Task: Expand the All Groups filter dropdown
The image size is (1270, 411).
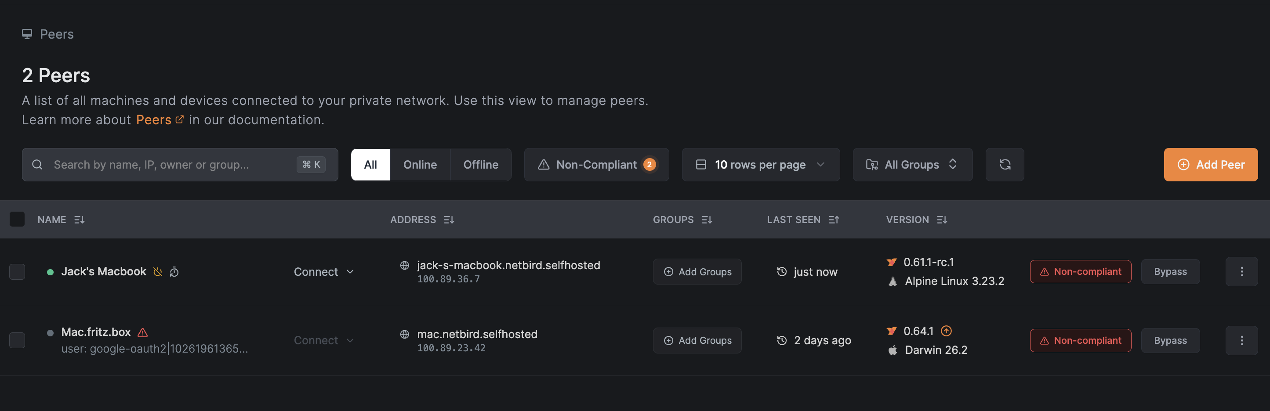Action: coord(912,165)
